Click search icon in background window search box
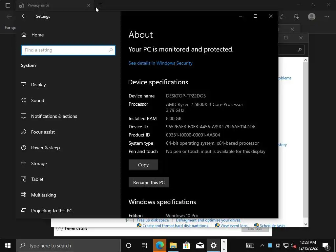 coord(300,50)
